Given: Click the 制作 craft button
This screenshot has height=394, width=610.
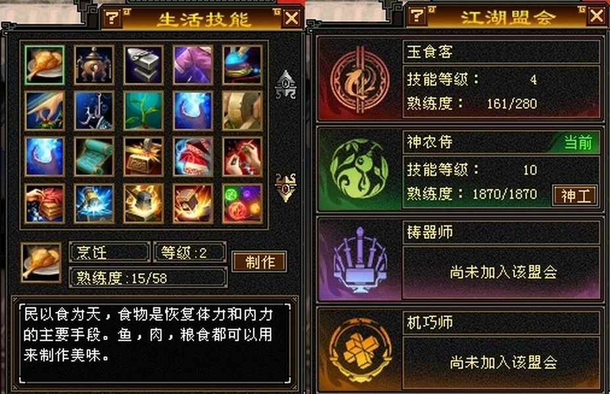Looking at the screenshot, I should pos(260,262).
